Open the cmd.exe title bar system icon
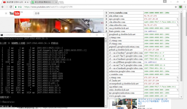Screen dimensions: 187x109 (x=2, y=35)
